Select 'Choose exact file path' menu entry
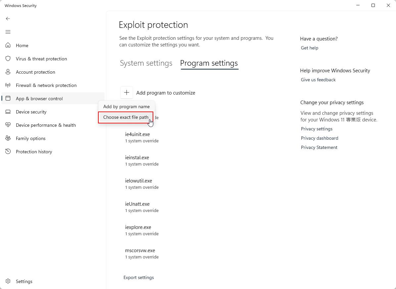Image resolution: width=396 pixels, height=289 pixels. point(126,117)
